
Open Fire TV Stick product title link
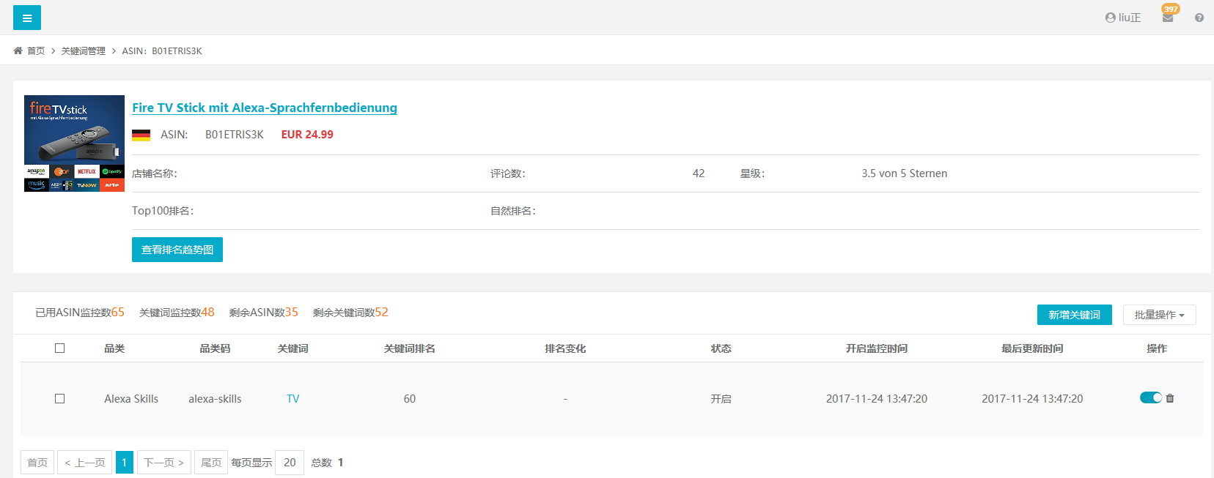tap(265, 108)
